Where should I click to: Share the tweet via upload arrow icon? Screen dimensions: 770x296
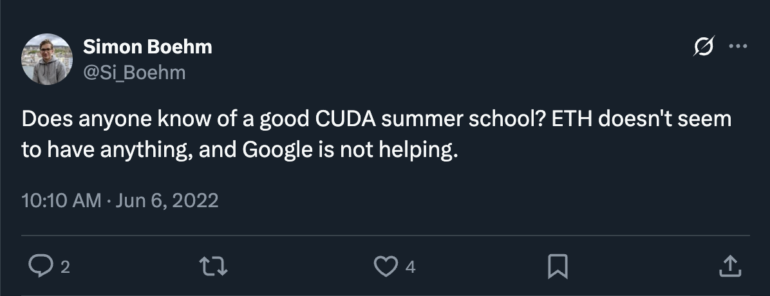(x=729, y=266)
